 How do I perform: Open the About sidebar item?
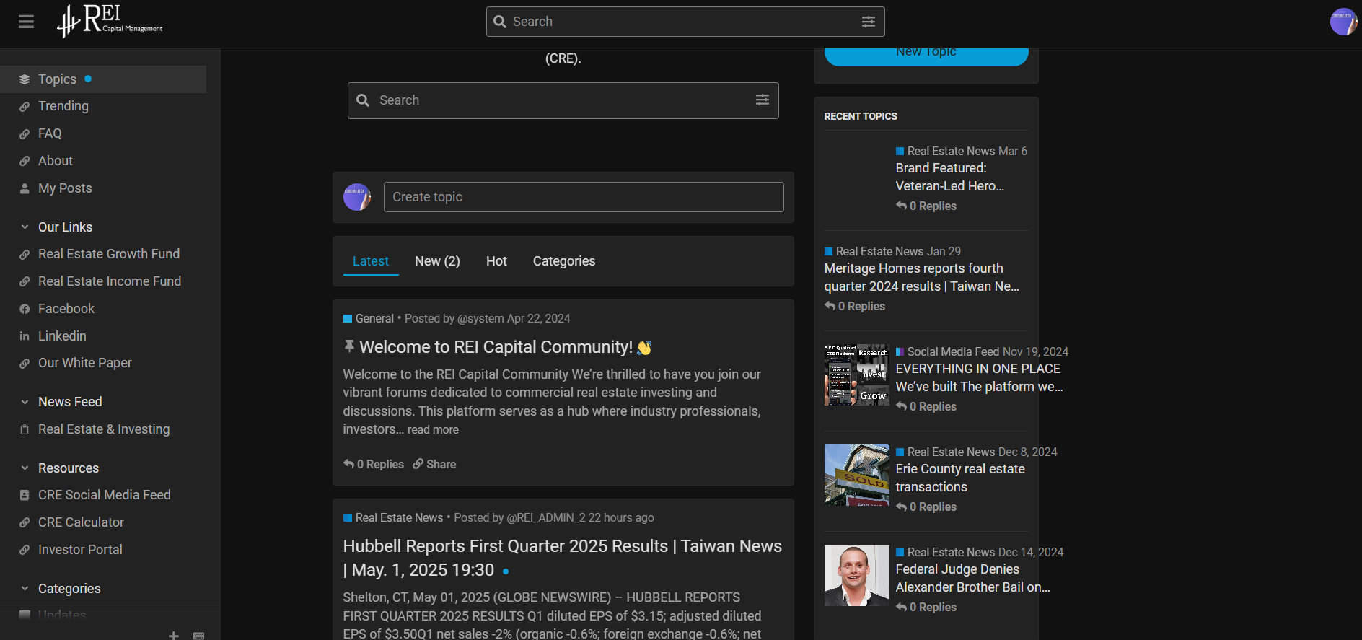[56, 161]
